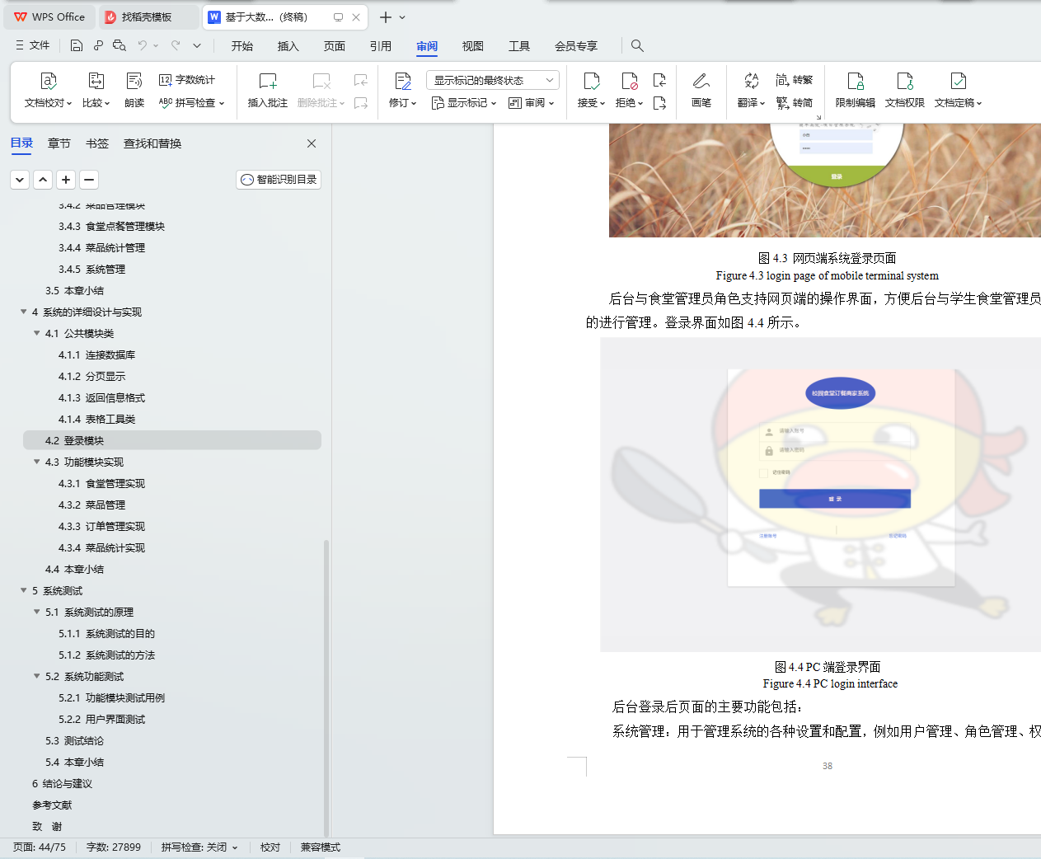The image size is (1041, 859).
Task: Jump to 5.2.1 功能模块测试用例 heading
Action: pyautogui.click(x=111, y=697)
